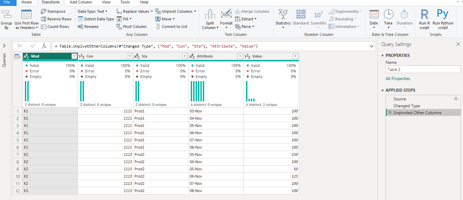Click the Statistics icon
This screenshot has height=200, width=463.
point(283,14)
